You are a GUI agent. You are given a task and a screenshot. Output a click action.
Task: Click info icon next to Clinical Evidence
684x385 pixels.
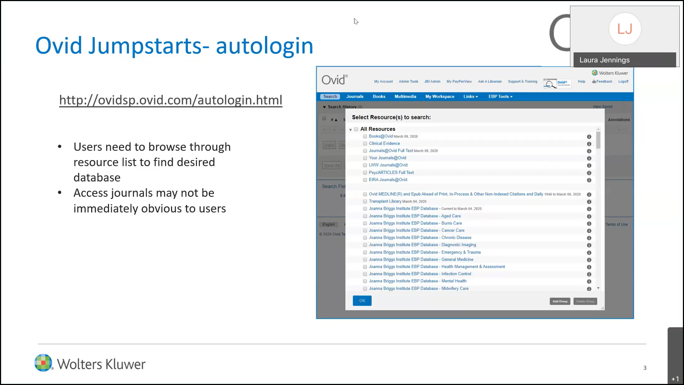(x=589, y=144)
